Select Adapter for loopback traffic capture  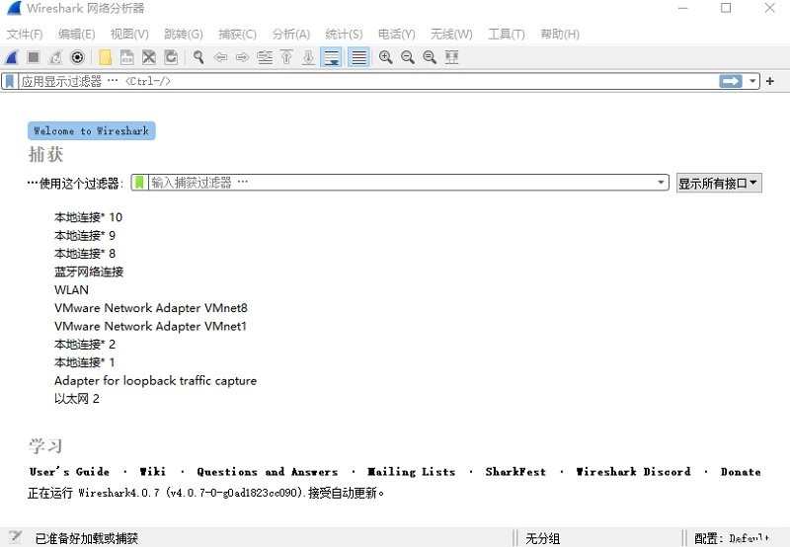tap(155, 380)
